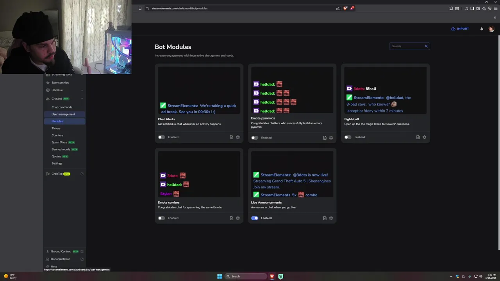Open Emote pyramids settings gear
Screen dimensions: 500x281
coord(331,137)
